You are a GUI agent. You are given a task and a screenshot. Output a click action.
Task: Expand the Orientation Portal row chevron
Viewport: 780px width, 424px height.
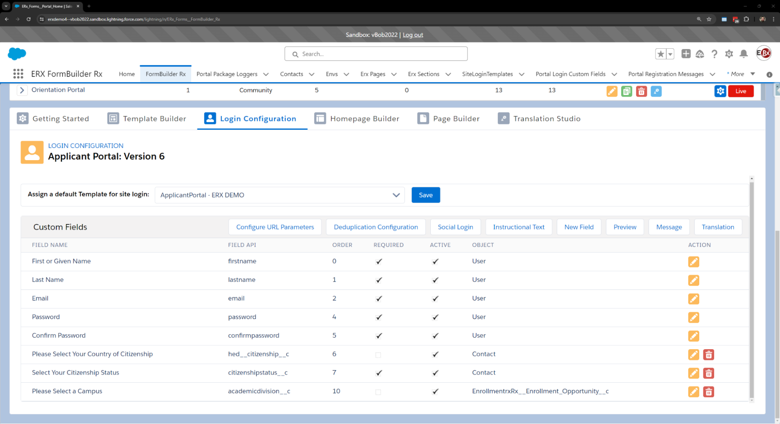click(22, 90)
